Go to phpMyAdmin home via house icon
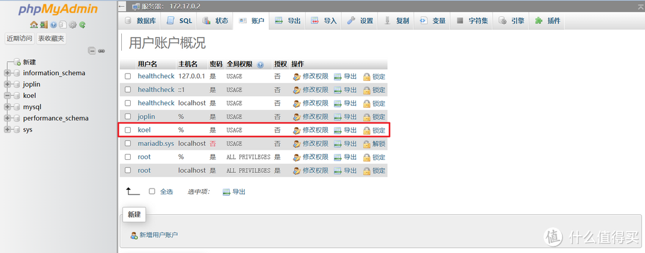 (33, 24)
